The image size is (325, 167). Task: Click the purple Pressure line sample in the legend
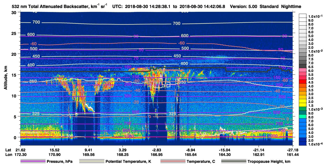[33, 161]
